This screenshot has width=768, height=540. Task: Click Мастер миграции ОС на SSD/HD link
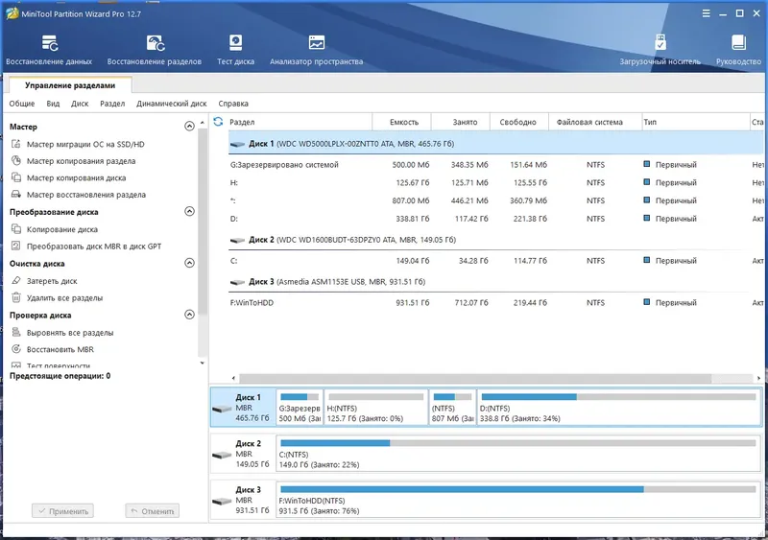[x=85, y=144]
